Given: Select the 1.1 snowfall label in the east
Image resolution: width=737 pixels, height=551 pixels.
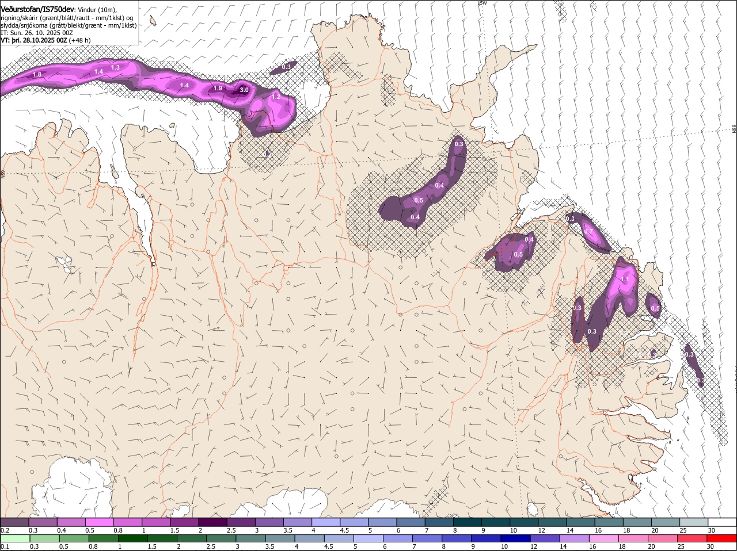Looking at the screenshot, I should coord(625,280).
